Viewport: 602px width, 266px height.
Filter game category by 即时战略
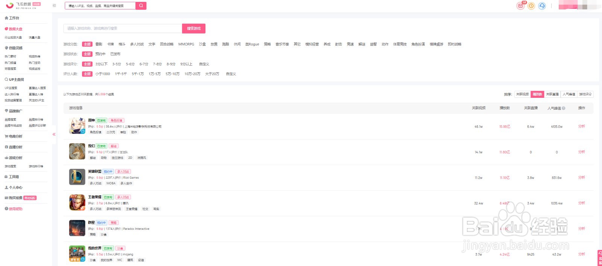(455, 44)
